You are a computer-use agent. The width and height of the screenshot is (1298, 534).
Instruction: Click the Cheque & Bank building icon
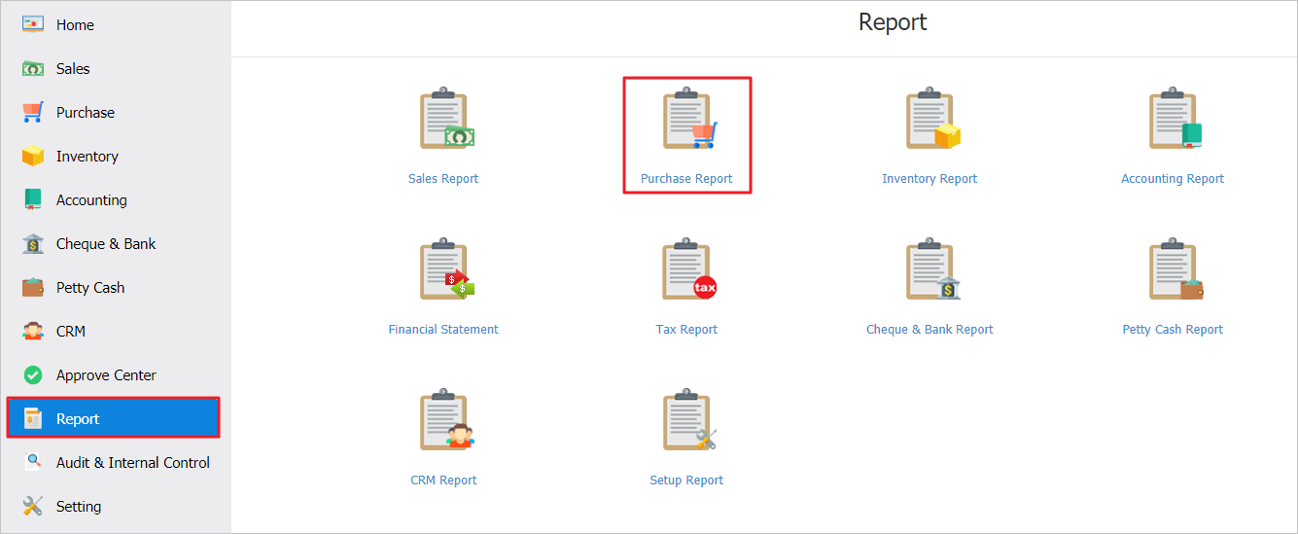coord(33,243)
